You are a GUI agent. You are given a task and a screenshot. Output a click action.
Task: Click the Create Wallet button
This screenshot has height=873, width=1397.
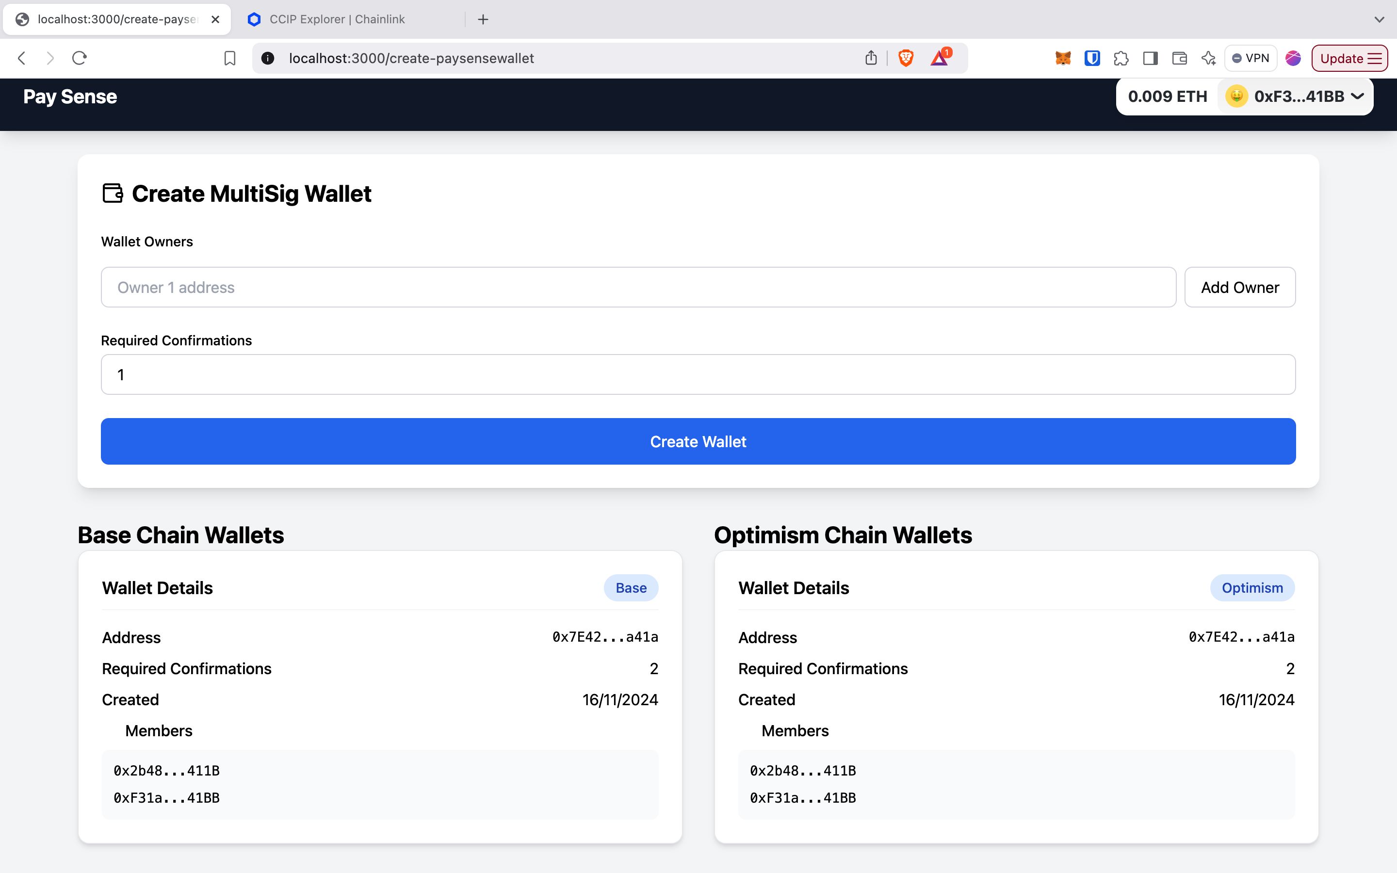698,441
